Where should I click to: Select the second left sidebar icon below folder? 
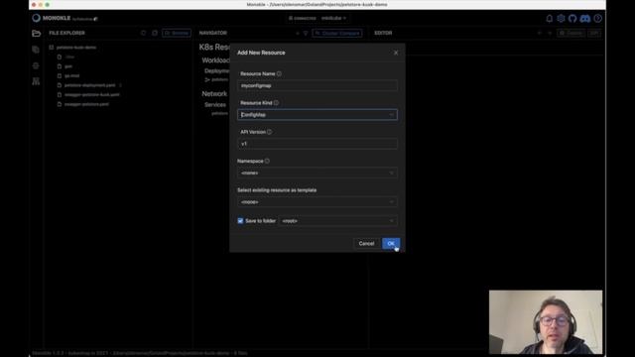pyautogui.click(x=36, y=49)
